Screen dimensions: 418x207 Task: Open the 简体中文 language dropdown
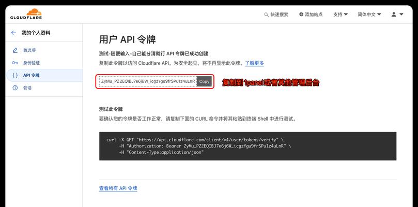(369, 14)
